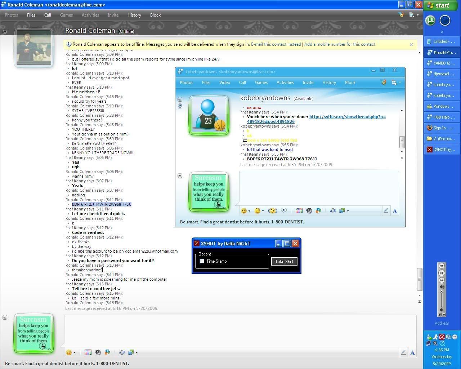Image resolution: width=461 pixels, height=369 pixels.
Task: Click speaker sounds icon in kobebryantowns toolbar
Action: [309, 211]
